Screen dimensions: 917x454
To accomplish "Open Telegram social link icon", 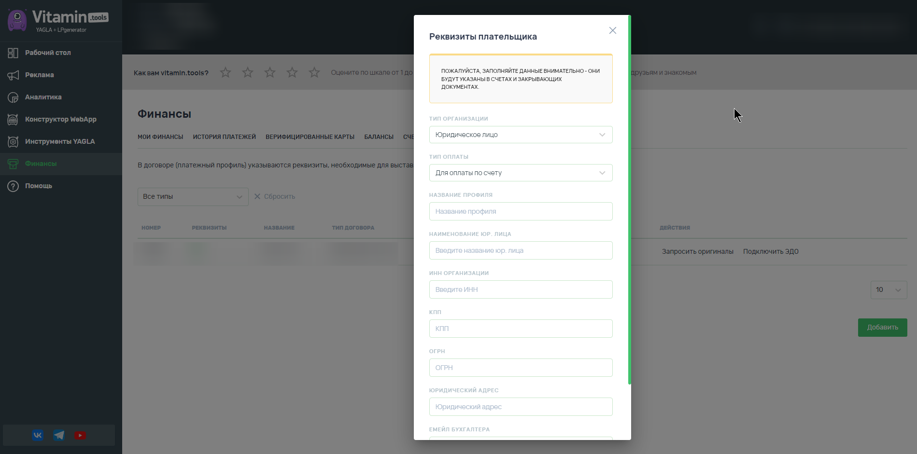I will pyautogui.click(x=59, y=435).
